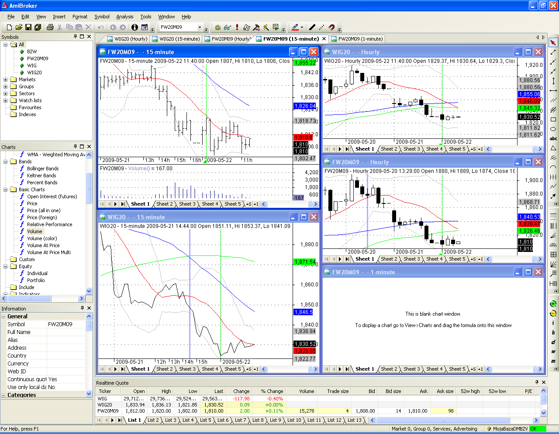559x434 pixels.
Task: Pin the Symbols panel
Action: pyautogui.click(x=76, y=37)
